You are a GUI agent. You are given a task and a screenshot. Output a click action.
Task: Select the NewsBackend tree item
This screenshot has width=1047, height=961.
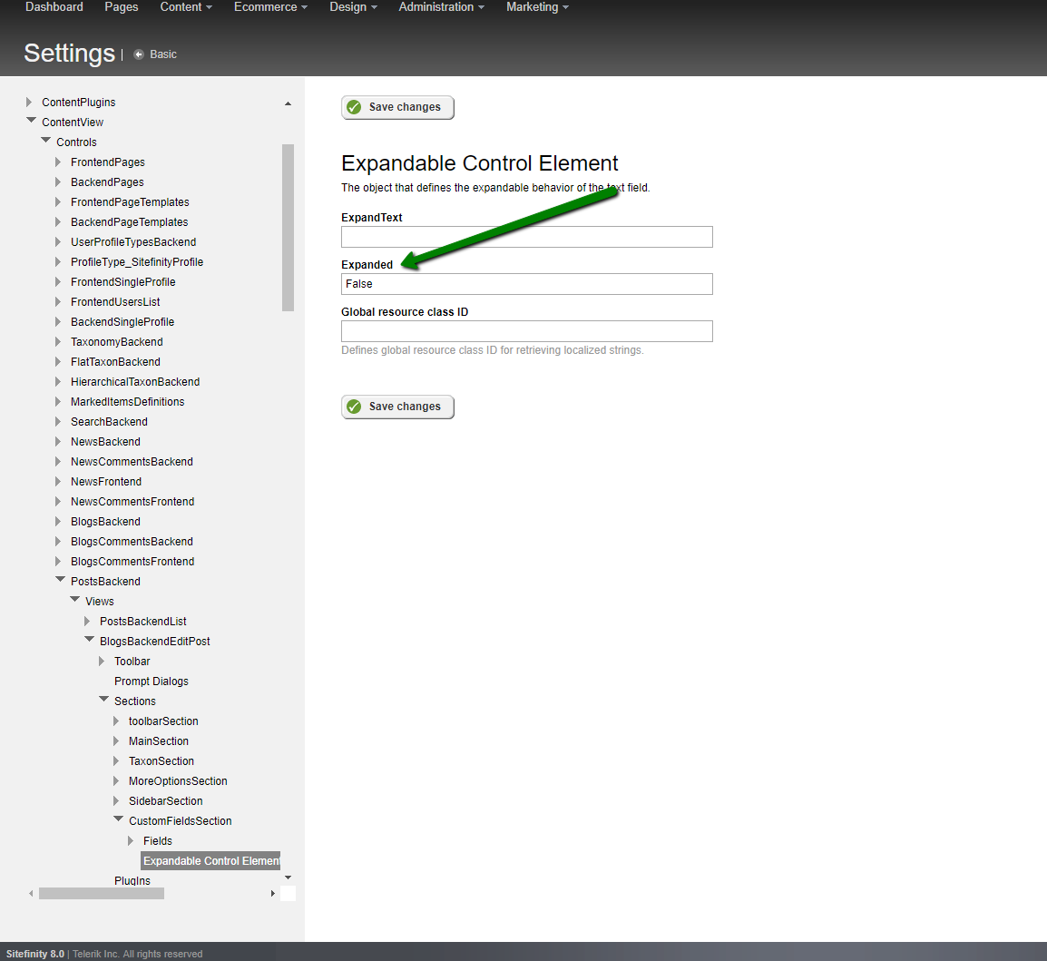[x=105, y=441]
